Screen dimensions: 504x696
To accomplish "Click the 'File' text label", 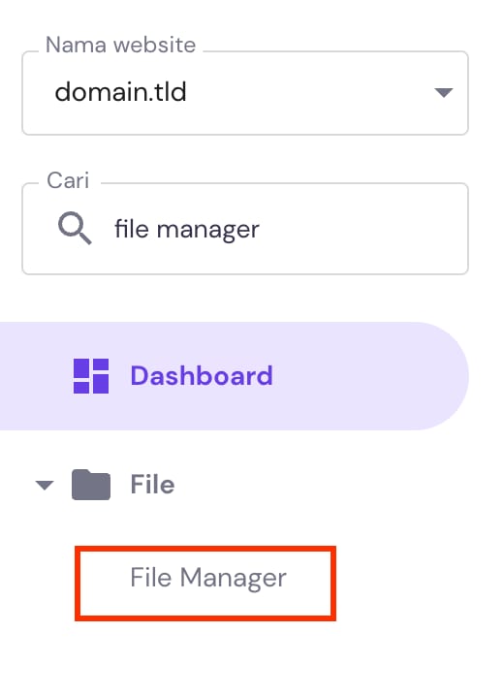I will pos(152,485).
